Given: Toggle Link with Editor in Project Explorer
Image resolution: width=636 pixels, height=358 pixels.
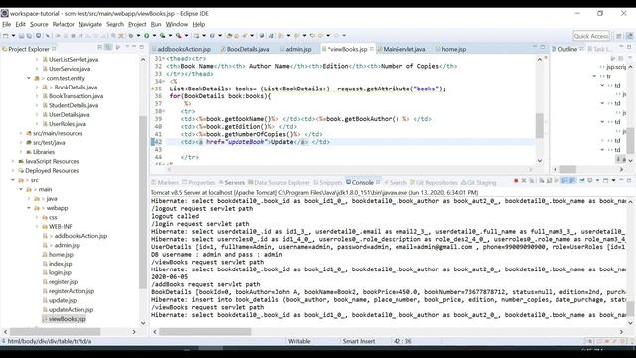Looking at the screenshot, I should click(108, 48).
